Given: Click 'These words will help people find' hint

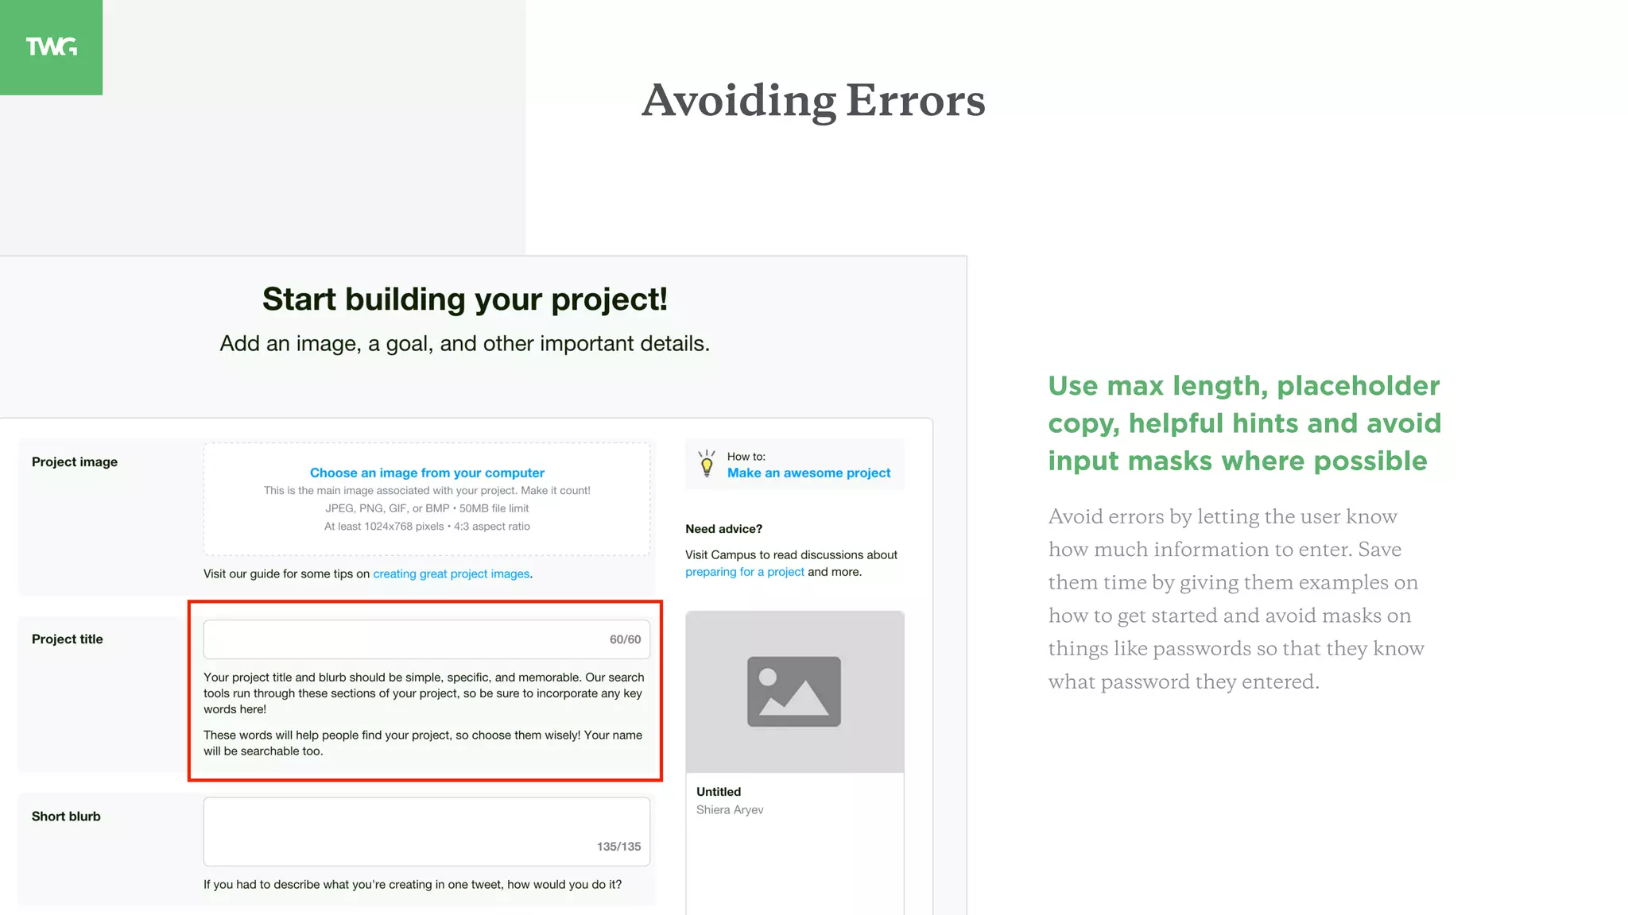Looking at the screenshot, I should 423,743.
